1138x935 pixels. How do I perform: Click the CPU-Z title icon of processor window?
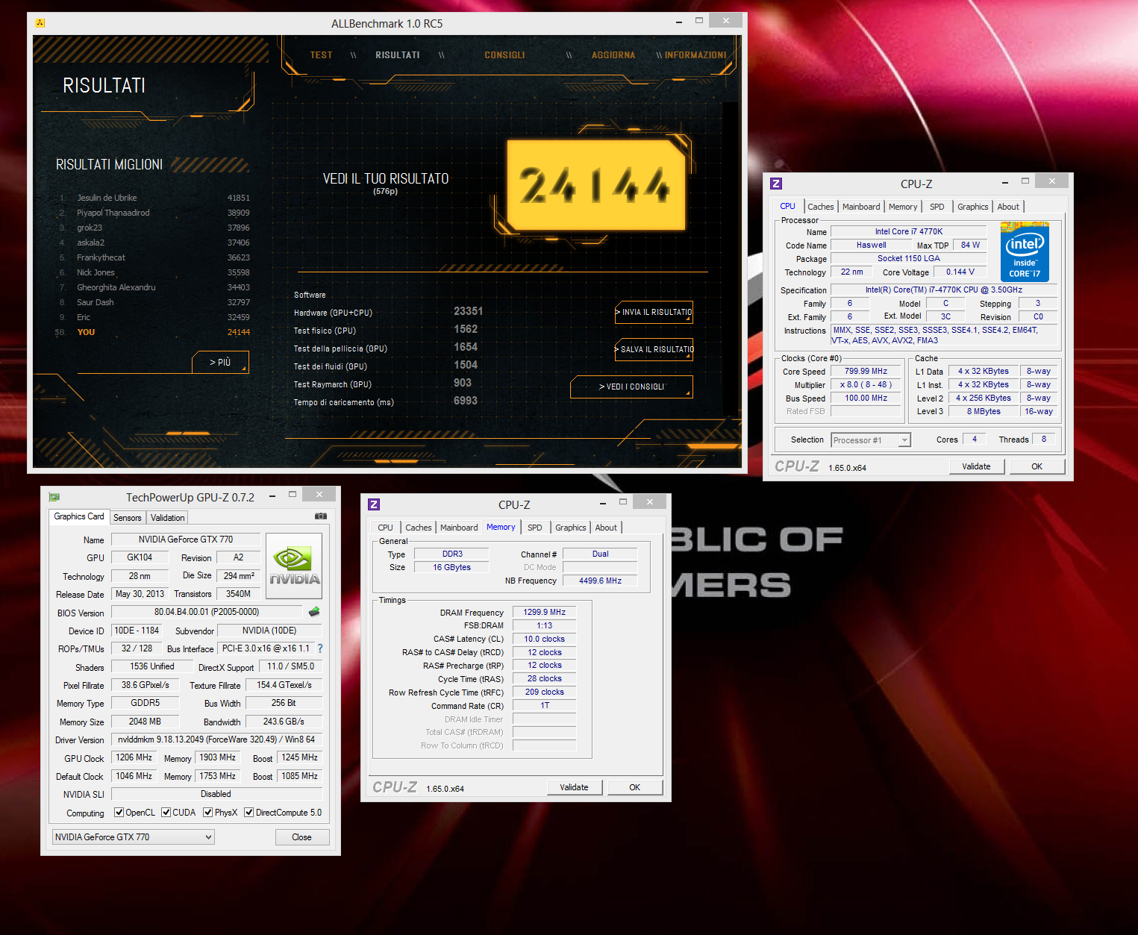(776, 184)
